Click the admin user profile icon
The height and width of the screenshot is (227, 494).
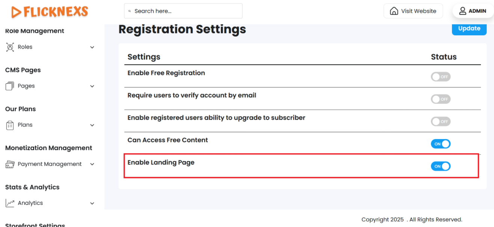point(463,11)
